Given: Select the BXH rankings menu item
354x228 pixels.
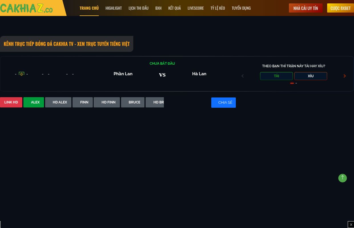Looking at the screenshot, I should click(158, 8).
